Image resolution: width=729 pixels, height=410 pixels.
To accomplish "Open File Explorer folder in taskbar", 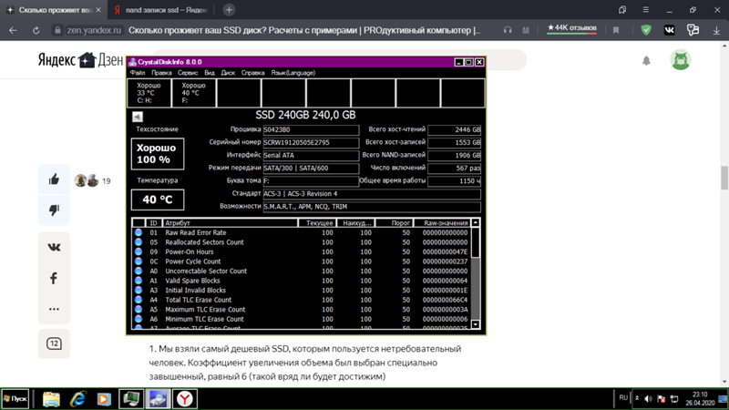I will point(51,399).
